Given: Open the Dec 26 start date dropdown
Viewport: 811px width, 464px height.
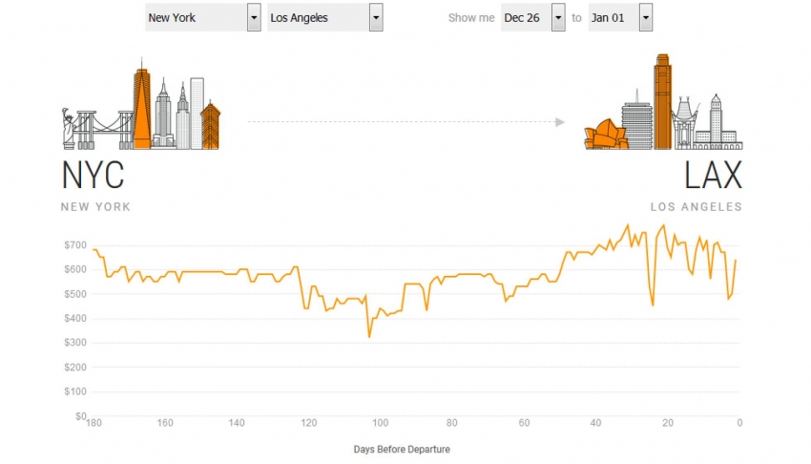Looking at the screenshot, I should [x=532, y=17].
